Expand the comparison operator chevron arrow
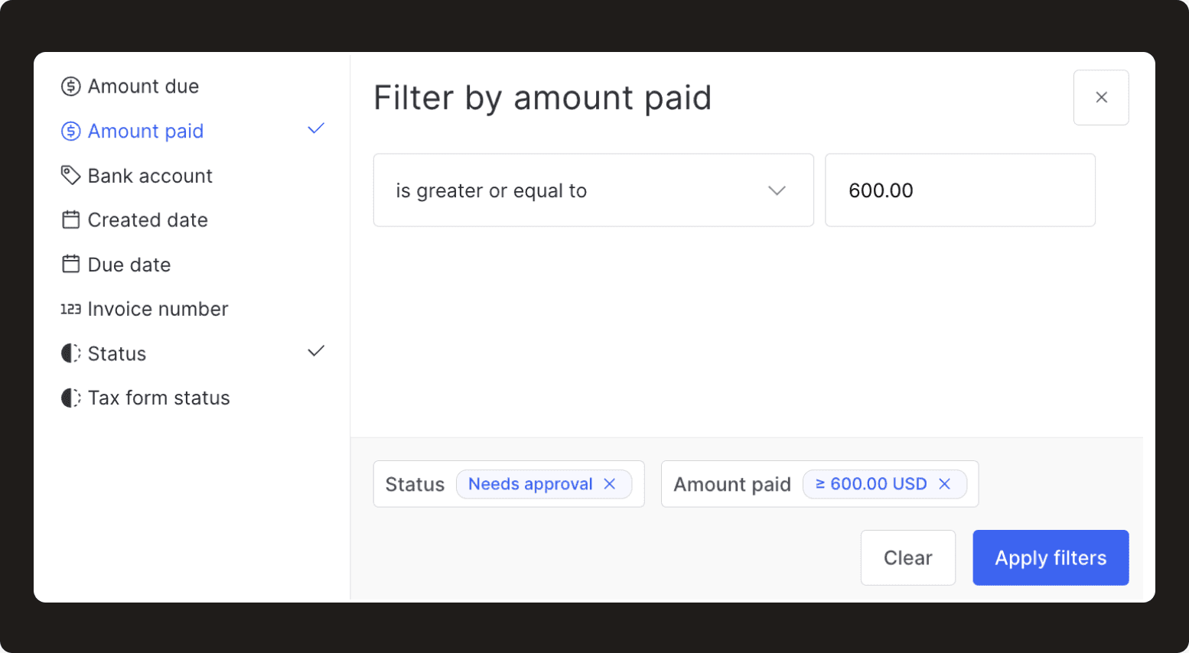The height and width of the screenshot is (653, 1189). point(777,190)
